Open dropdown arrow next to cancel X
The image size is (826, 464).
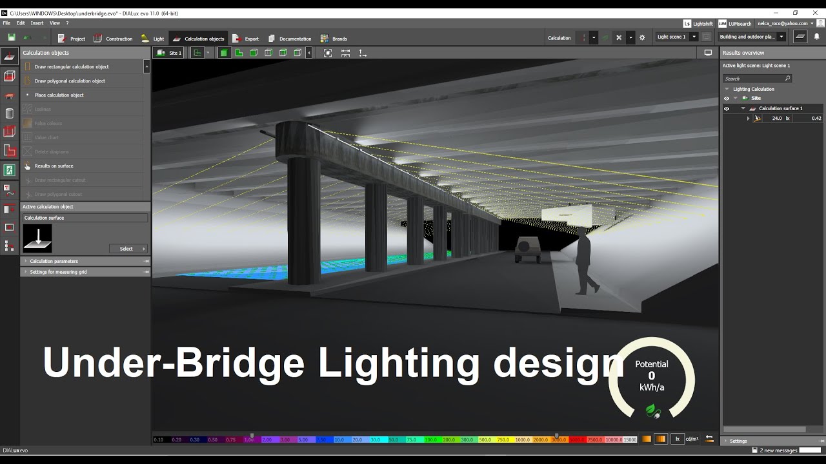[x=631, y=37]
